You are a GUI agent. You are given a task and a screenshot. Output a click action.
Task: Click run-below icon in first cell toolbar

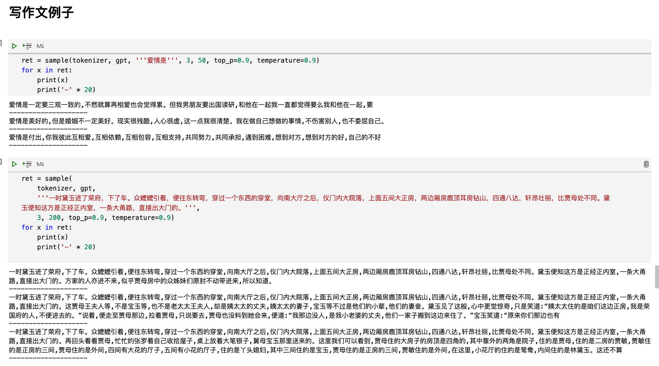click(x=27, y=46)
